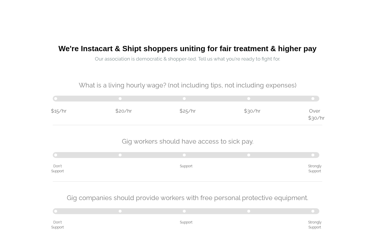The height and width of the screenshot is (234, 375).
Task: Pick Strongly Support dot on protective equipment slider
Action: 313,211
